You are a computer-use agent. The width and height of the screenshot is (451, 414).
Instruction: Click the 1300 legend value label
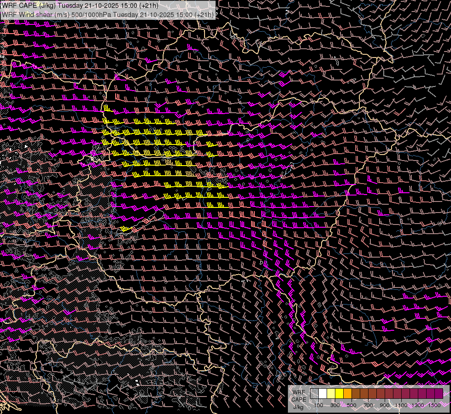418,405
